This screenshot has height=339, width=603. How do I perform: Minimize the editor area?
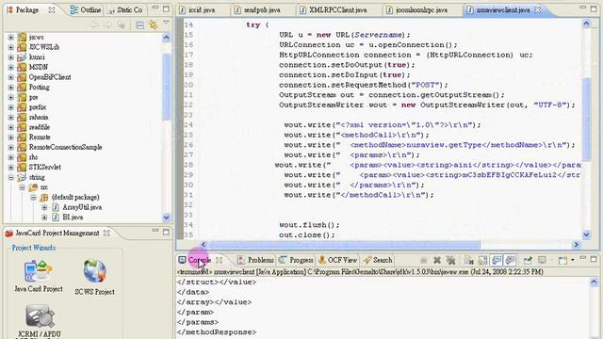[x=582, y=8]
